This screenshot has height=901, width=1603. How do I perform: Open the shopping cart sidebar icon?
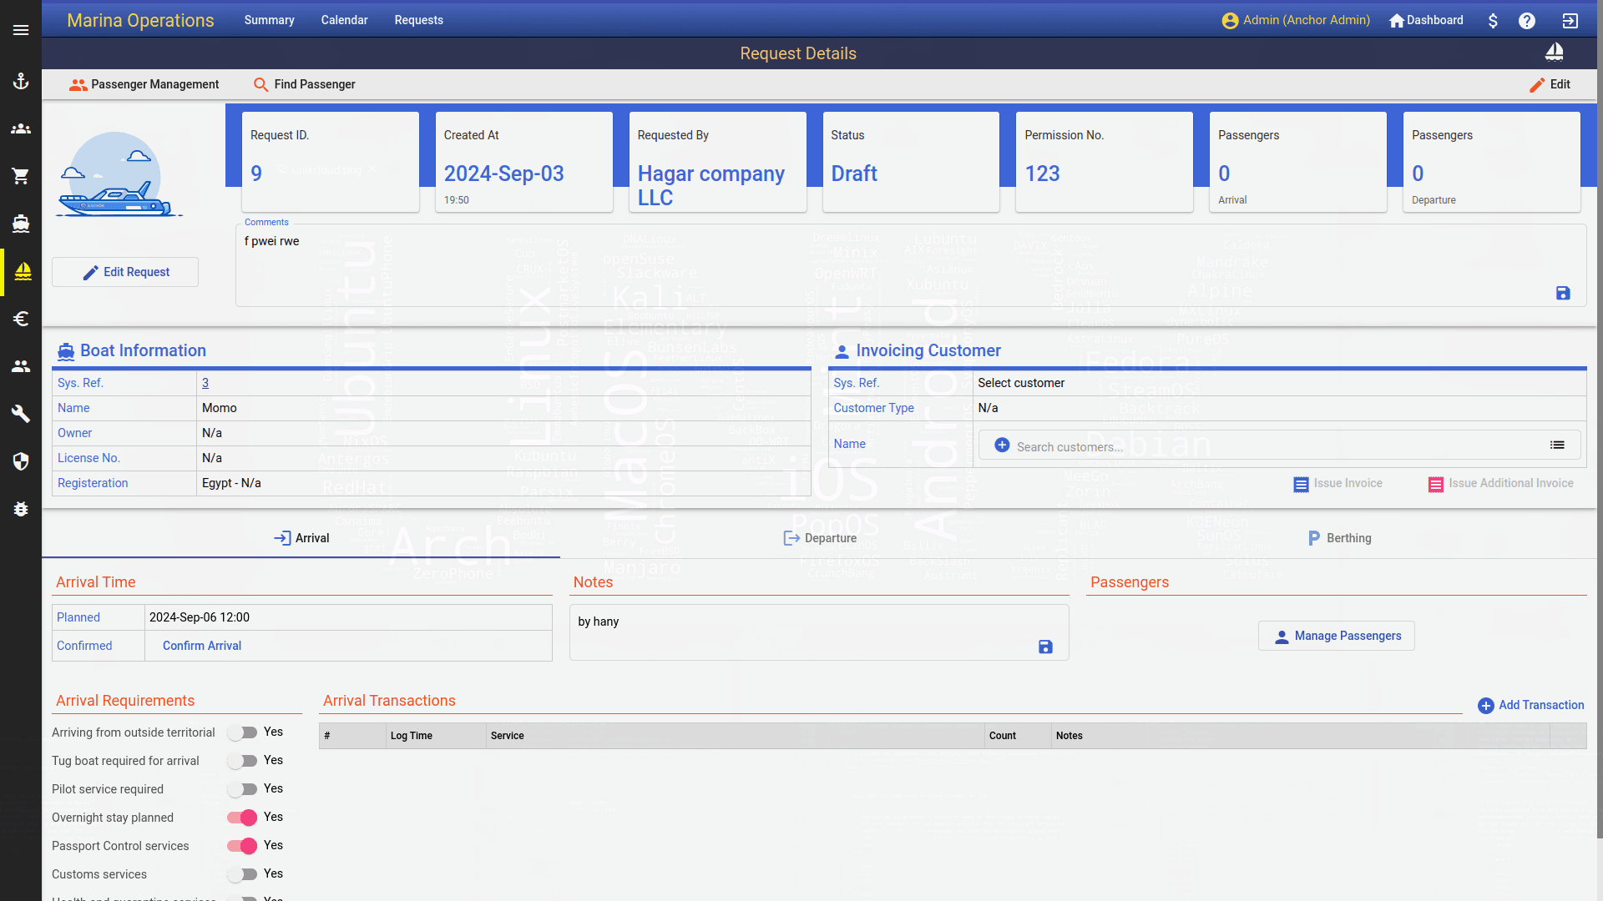pyautogui.click(x=21, y=176)
